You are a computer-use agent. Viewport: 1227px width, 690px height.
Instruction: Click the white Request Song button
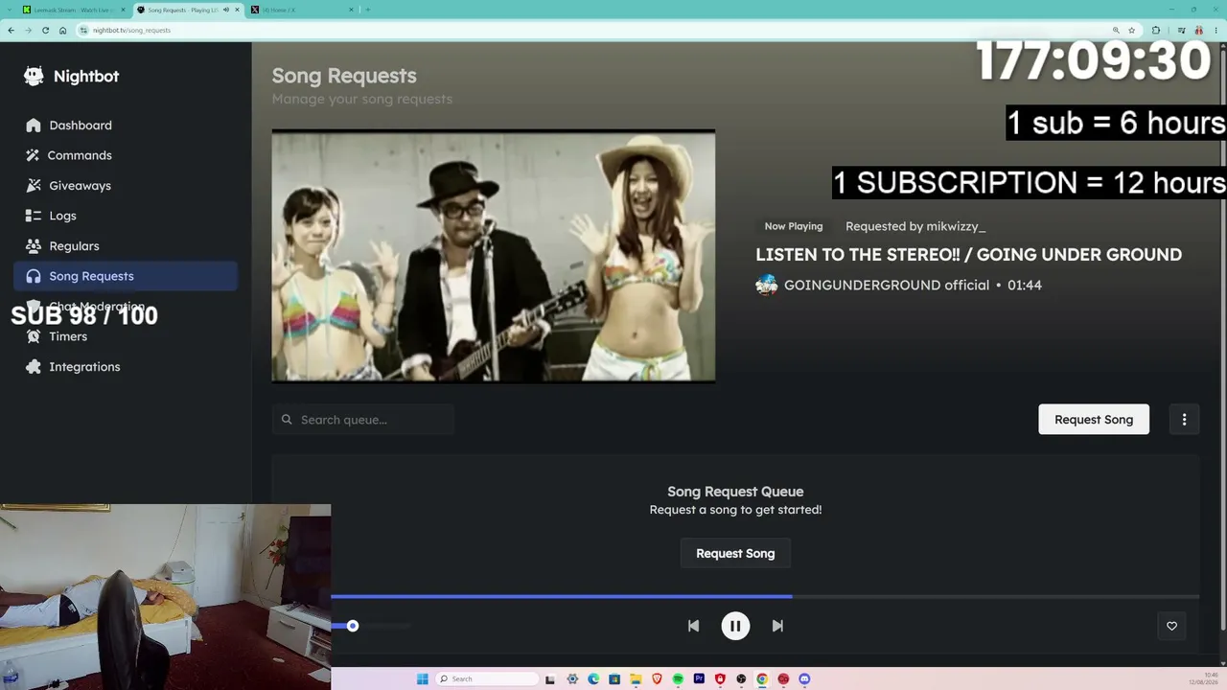[1094, 419]
